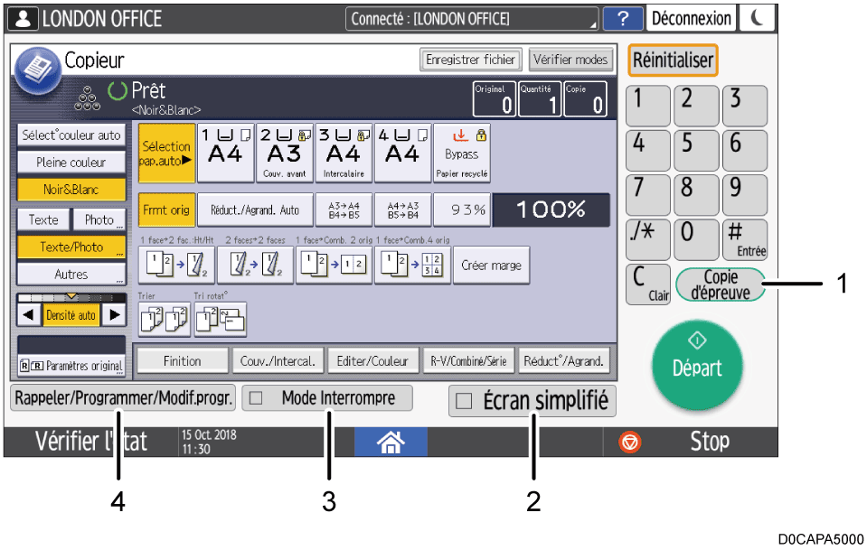Click the Réinitialiser button
Screen dimensions: 867x550
(673, 61)
